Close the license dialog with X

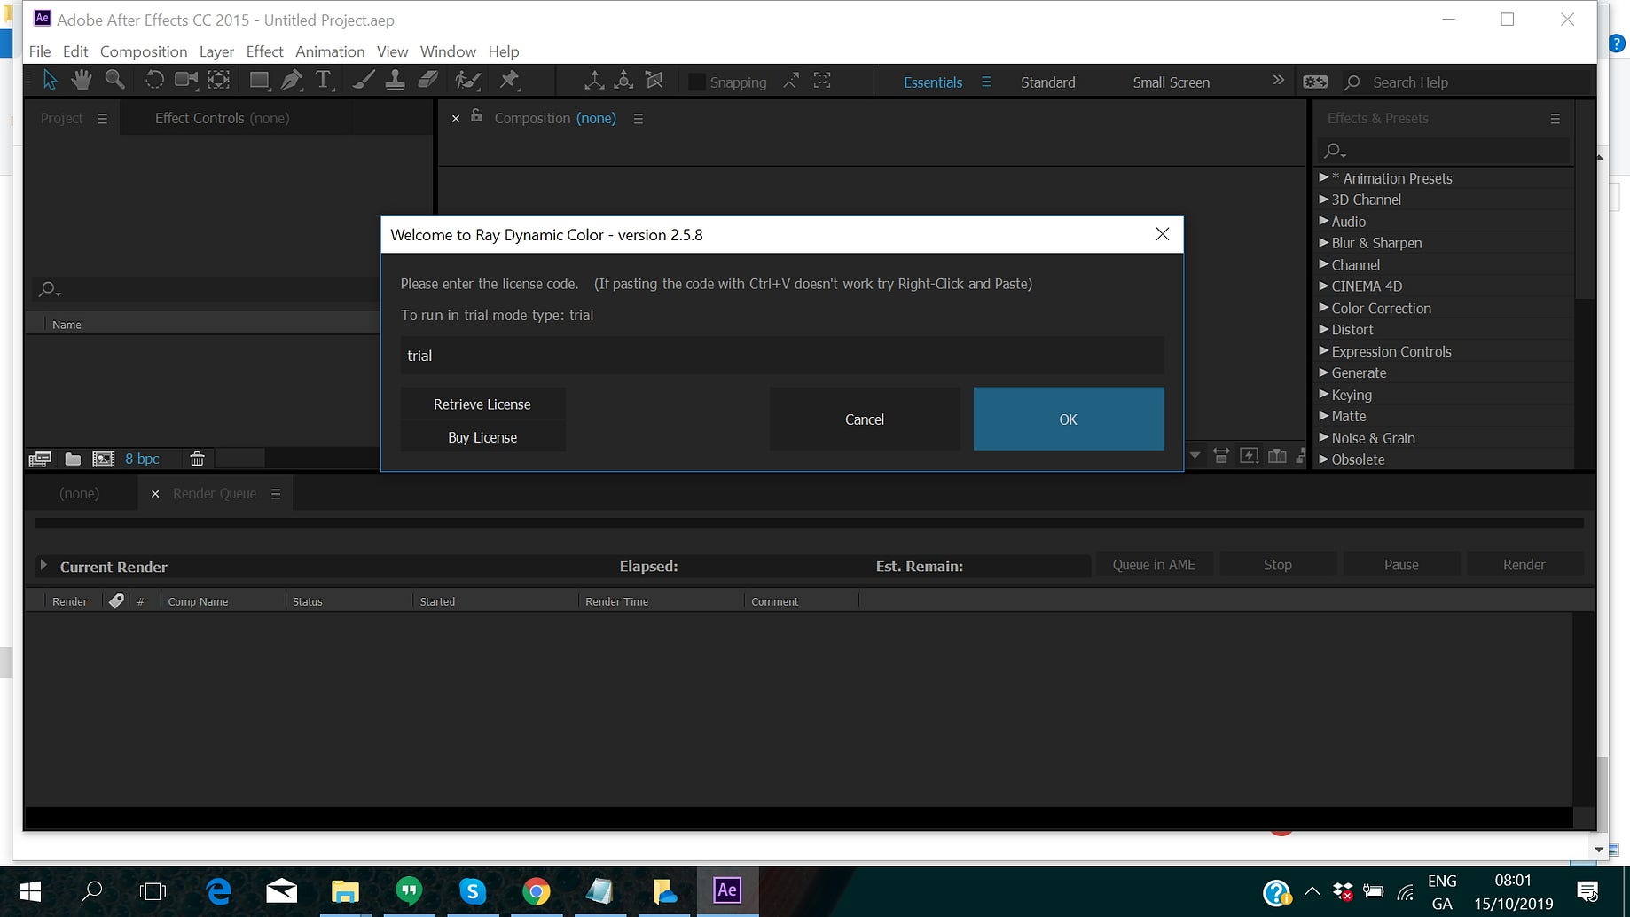1163,234
